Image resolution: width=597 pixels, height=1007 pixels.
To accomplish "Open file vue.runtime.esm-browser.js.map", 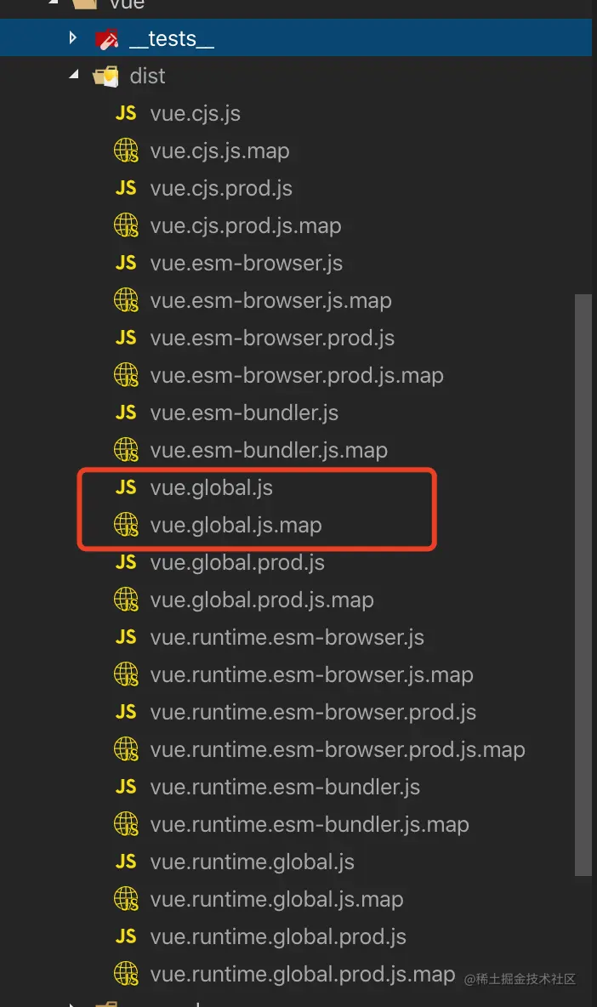I will (311, 675).
